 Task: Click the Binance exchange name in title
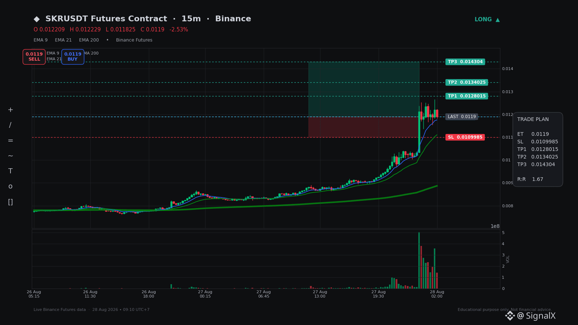[x=233, y=19]
